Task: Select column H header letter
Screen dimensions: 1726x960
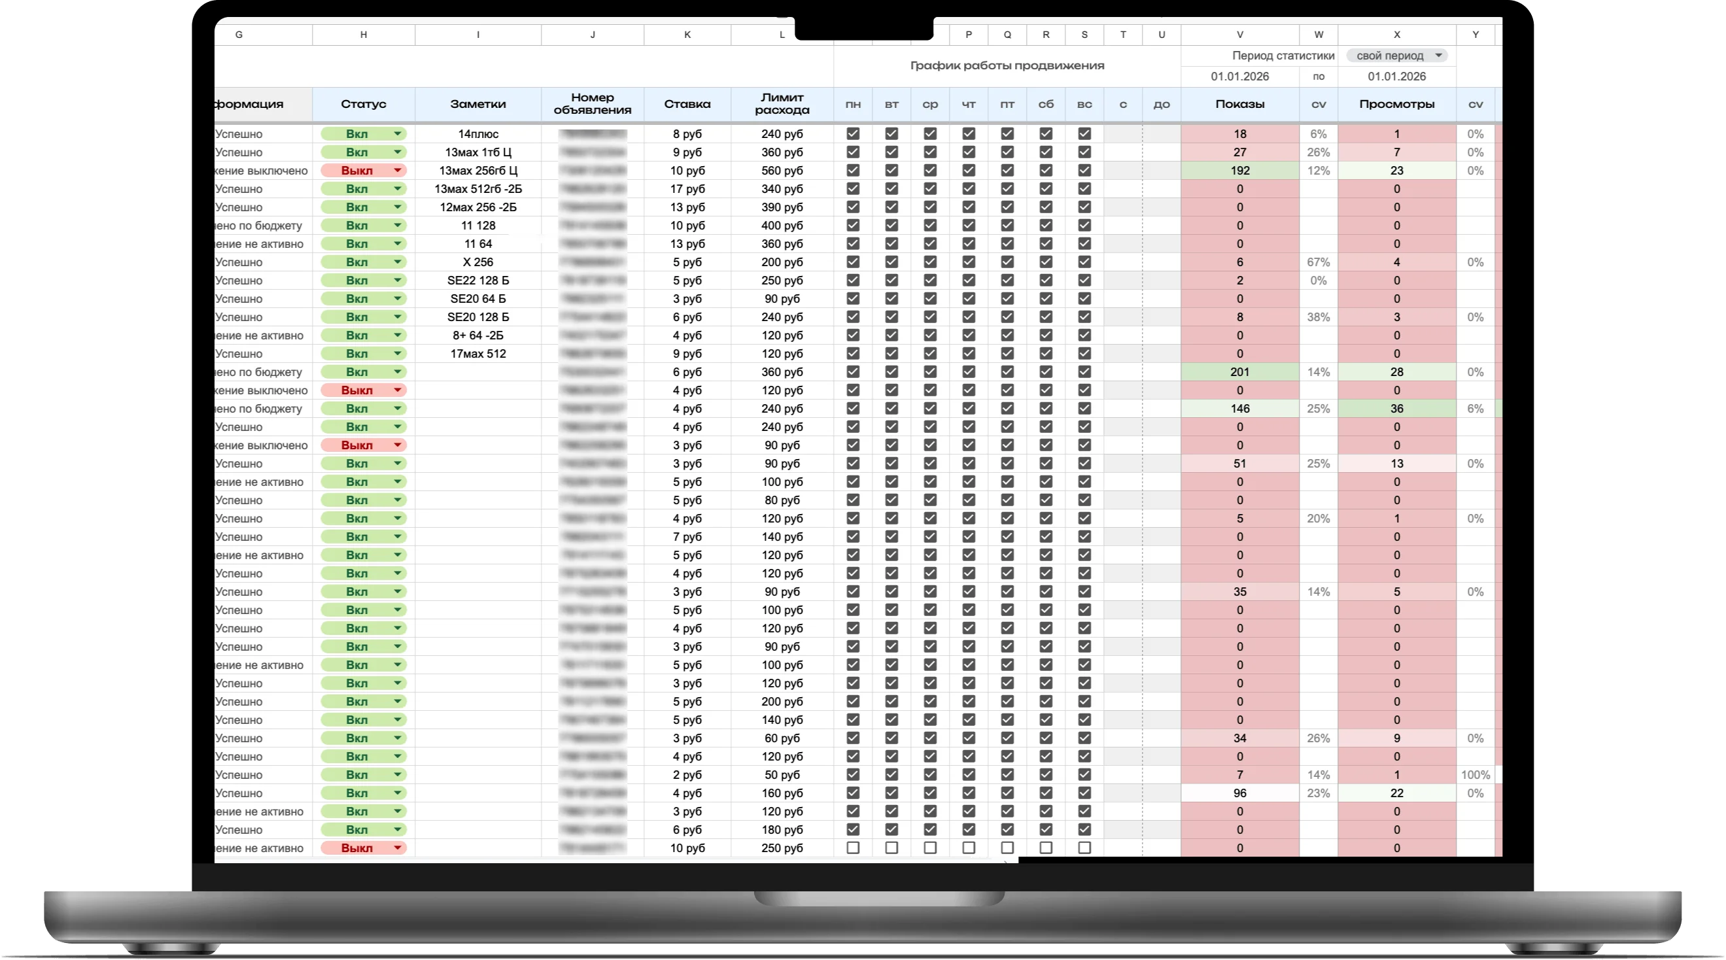Action: [x=363, y=35]
